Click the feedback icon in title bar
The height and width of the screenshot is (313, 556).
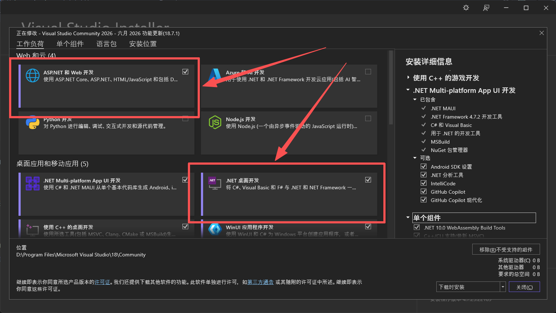486,8
